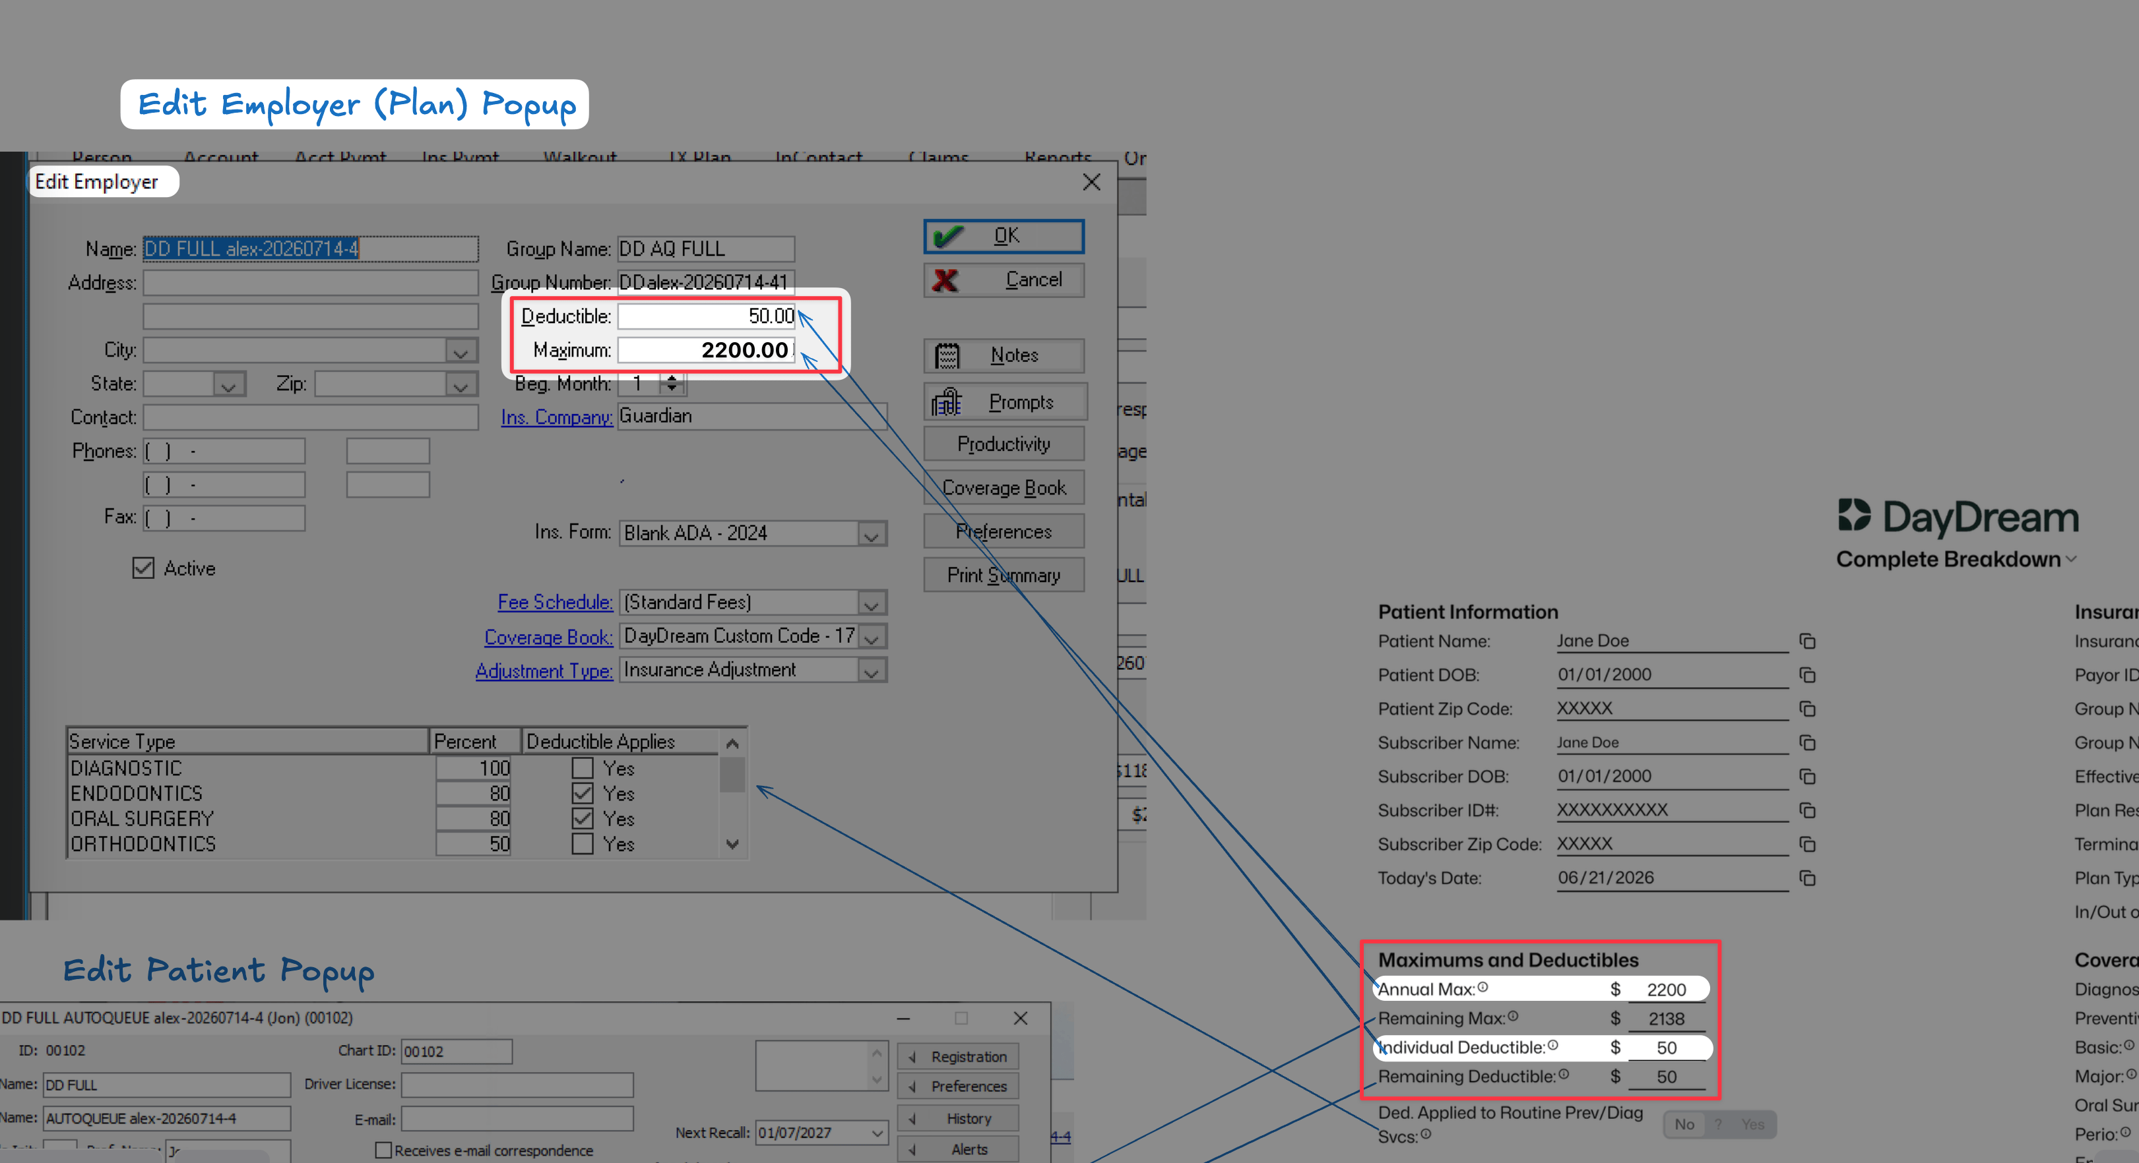The image size is (2139, 1163).
Task: Click the Notes notepad icon button
Action: (x=1004, y=355)
